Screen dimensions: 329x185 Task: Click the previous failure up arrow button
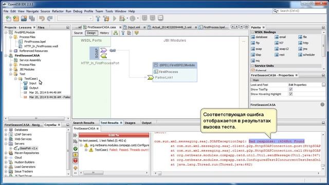(x=76, y=168)
